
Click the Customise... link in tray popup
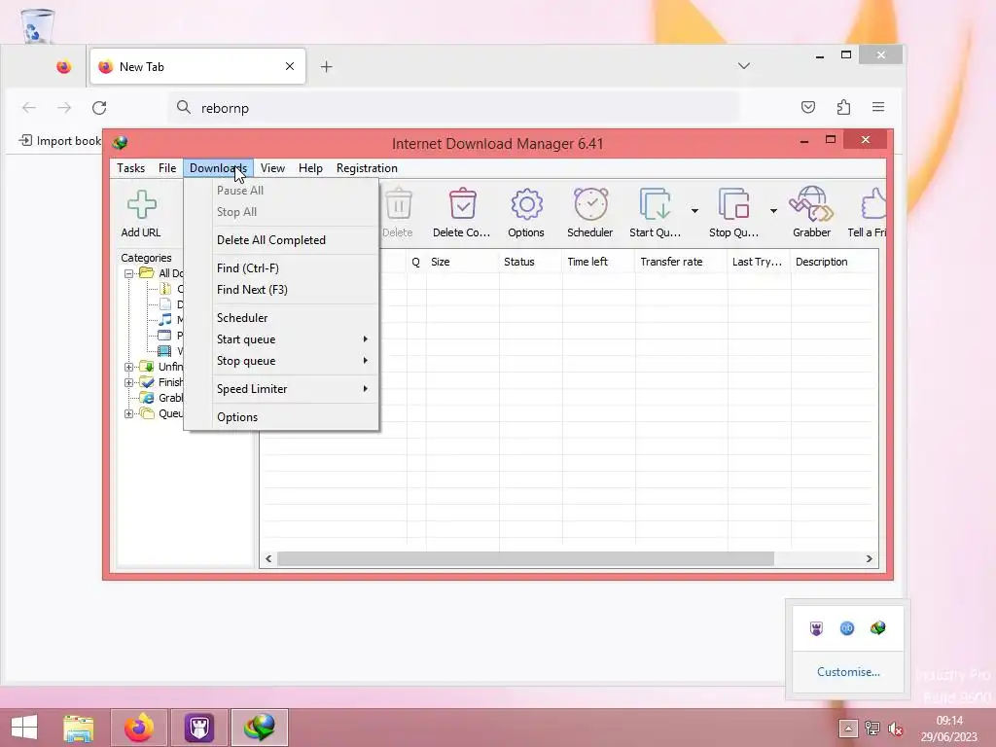(x=848, y=672)
